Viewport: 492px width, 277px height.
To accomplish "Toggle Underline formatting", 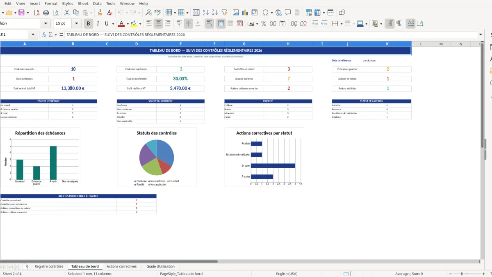I will coord(107,24).
